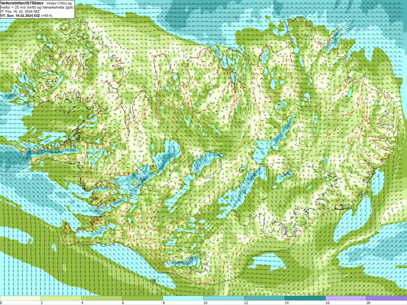Select the 16–18 m/s lavender legend swatch
Image resolution: width=407 pixels, height=305 pixels.
(346, 298)
